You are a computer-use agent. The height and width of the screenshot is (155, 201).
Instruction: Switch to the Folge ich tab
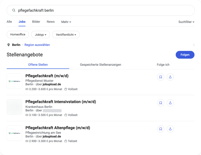pyautogui.click(x=163, y=65)
